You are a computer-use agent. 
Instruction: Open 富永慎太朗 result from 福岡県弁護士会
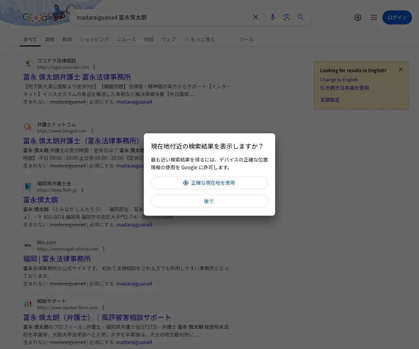tap(41, 200)
